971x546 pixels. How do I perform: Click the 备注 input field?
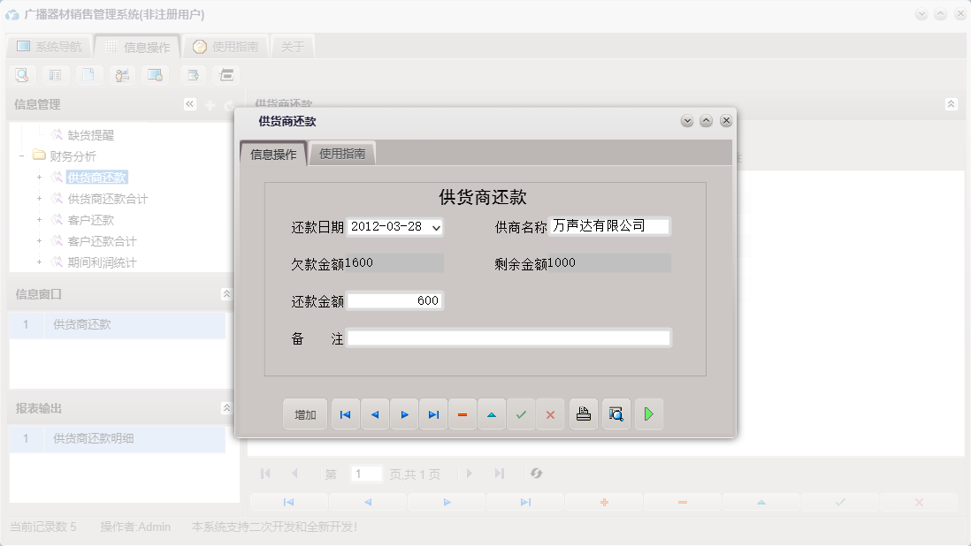(x=510, y=337)
